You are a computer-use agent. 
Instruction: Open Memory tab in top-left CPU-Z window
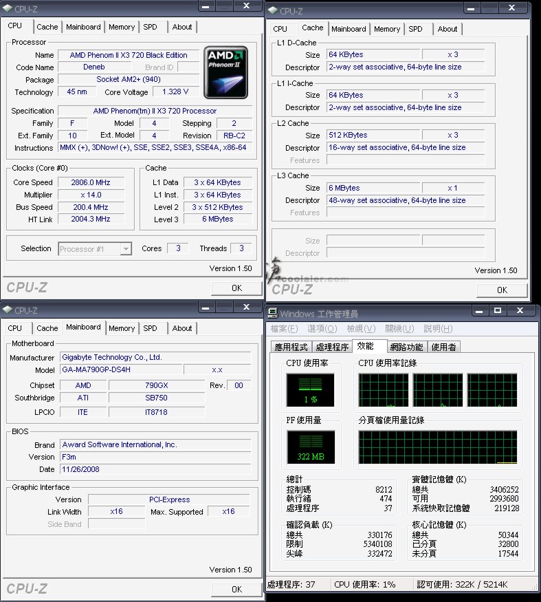pyautogui.click(x=122, y=27)
